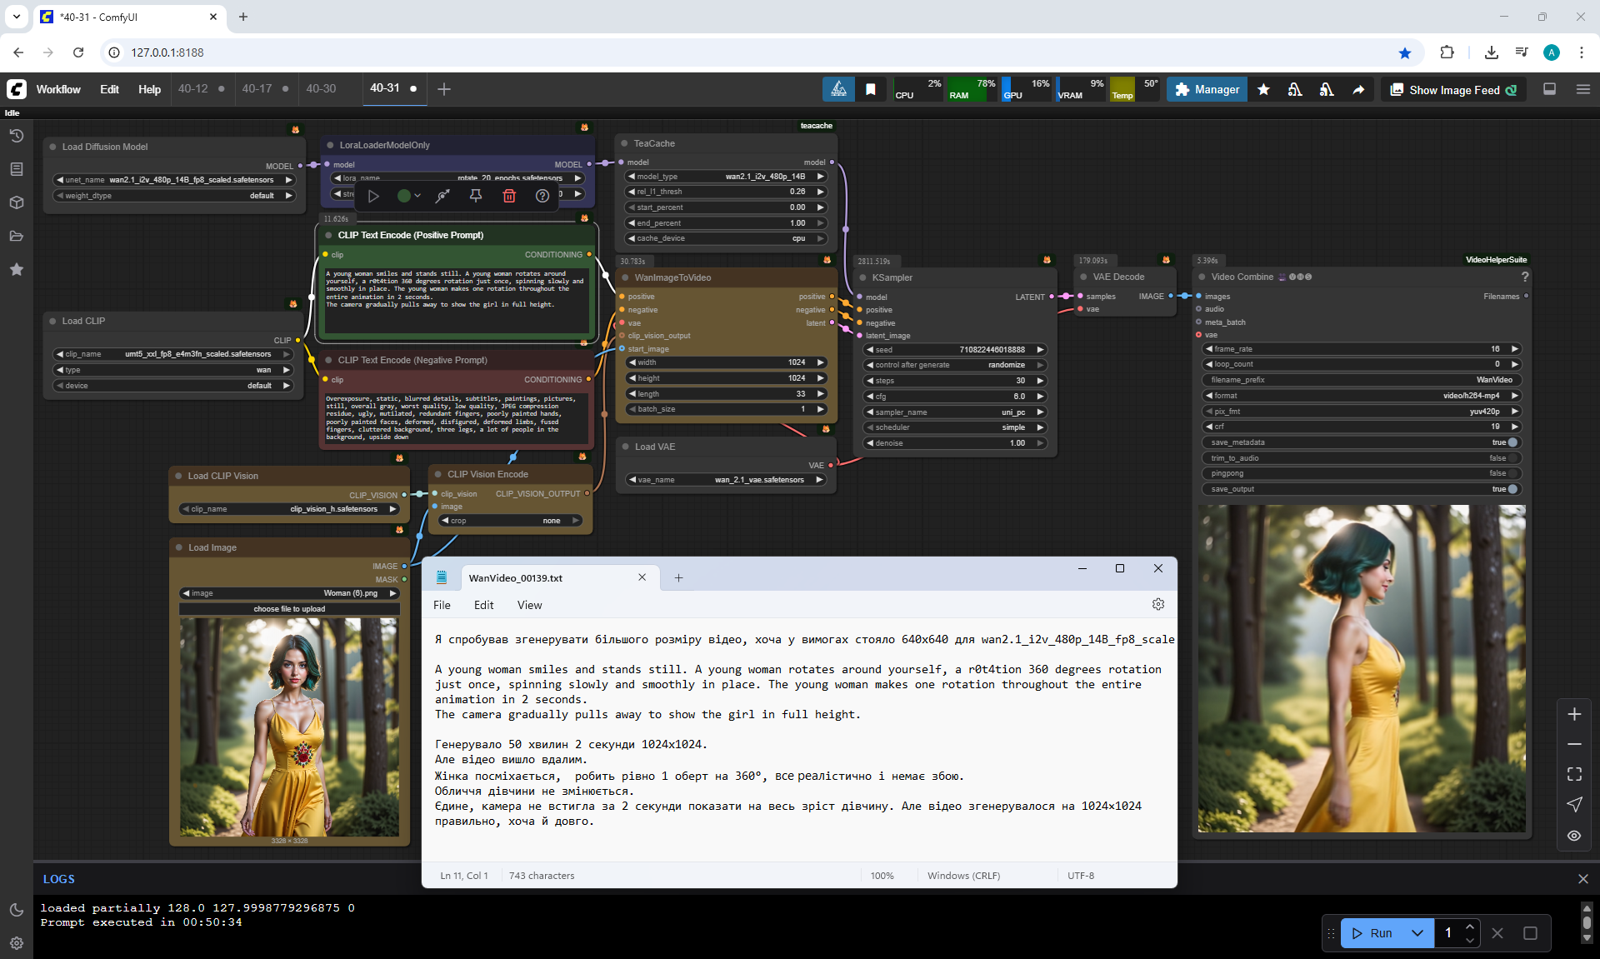
Task: Expand the Run button dropdown arrow
Action: [x=1417, y=933]
